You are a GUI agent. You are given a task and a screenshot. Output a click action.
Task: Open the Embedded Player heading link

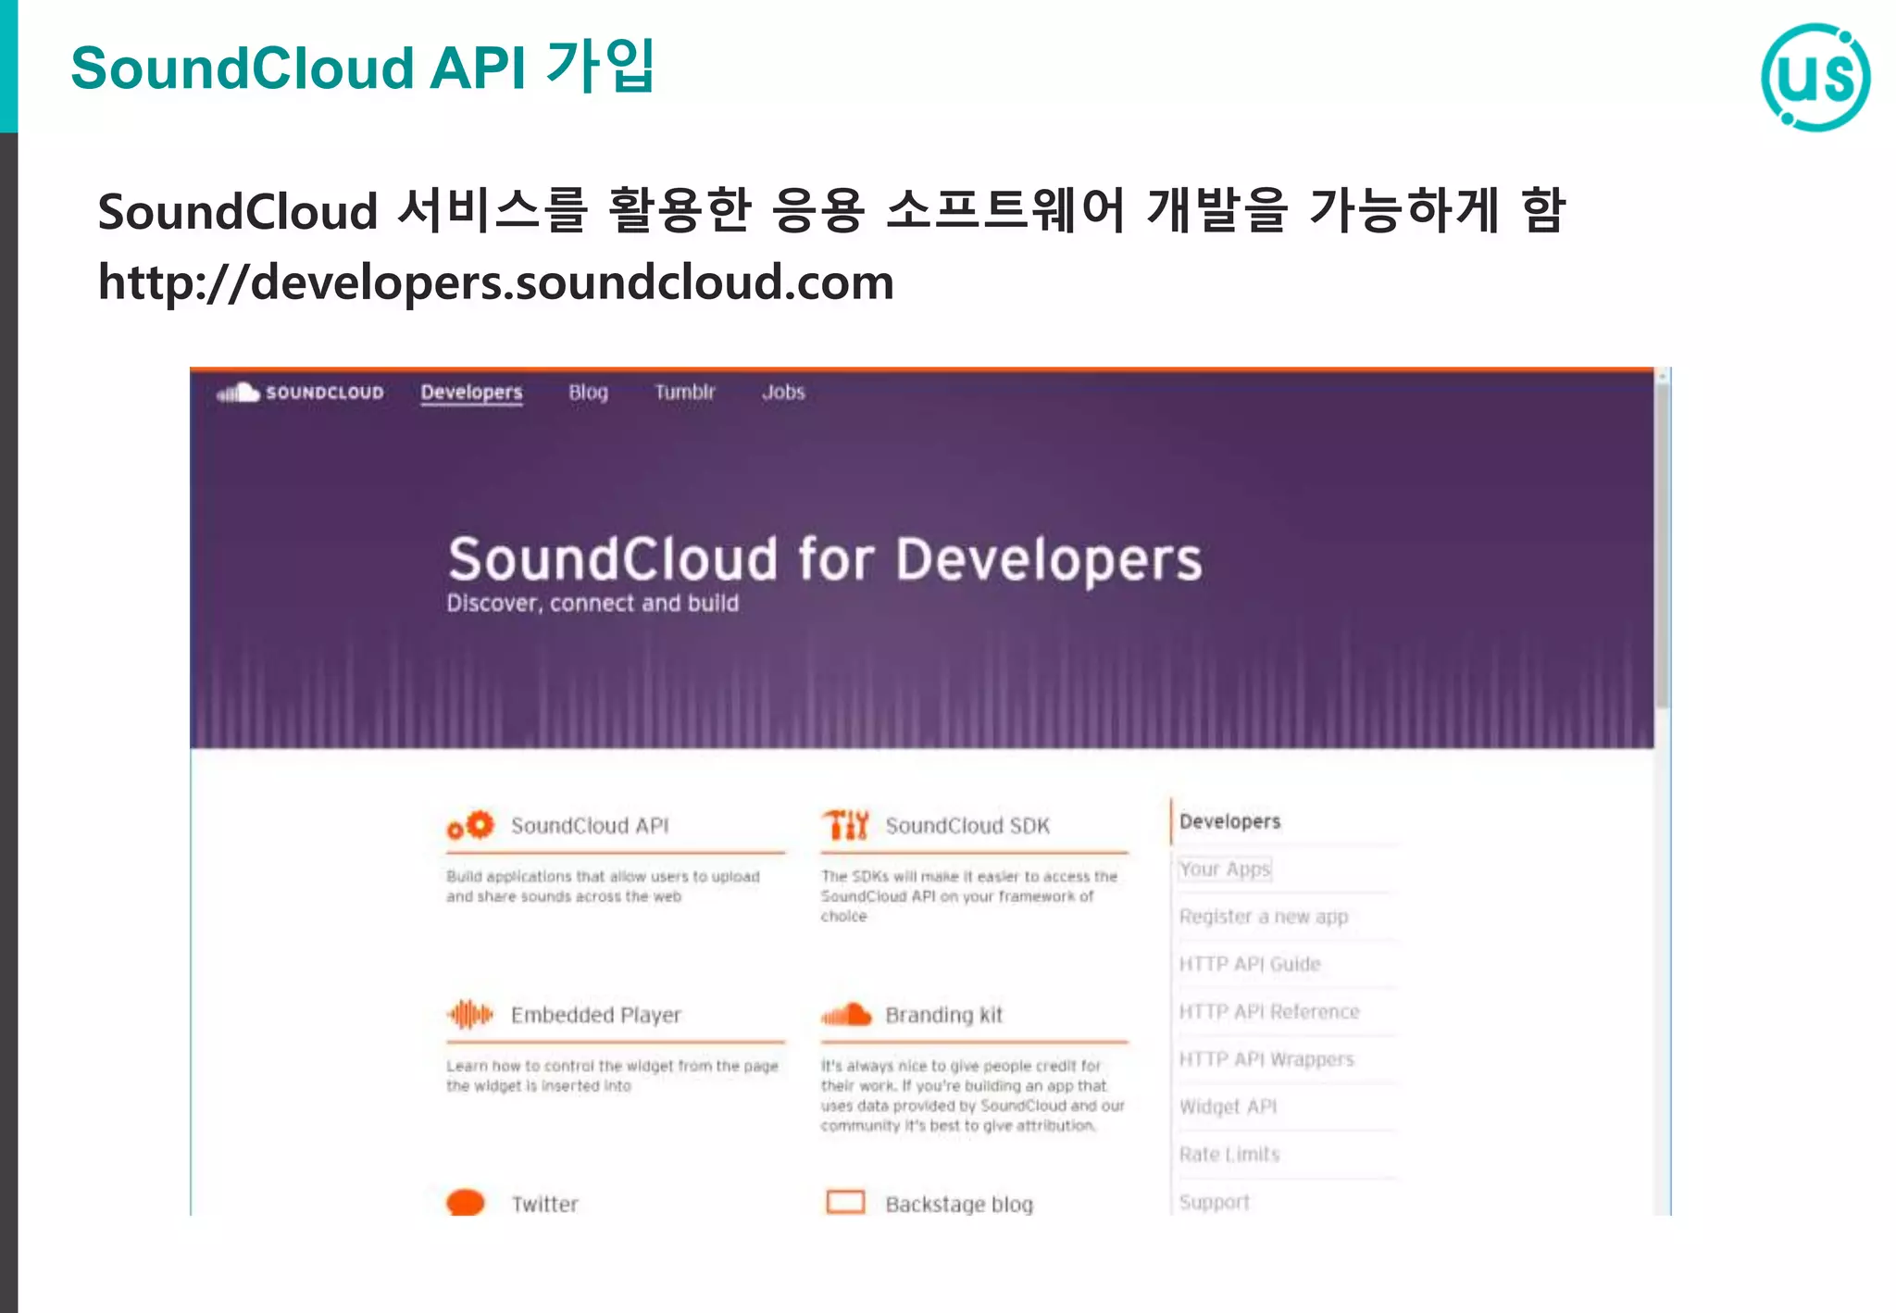click(595, 1015)
